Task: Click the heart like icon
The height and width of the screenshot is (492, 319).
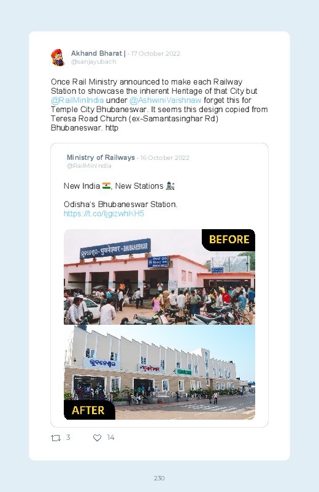Action: tap(97, 437)
